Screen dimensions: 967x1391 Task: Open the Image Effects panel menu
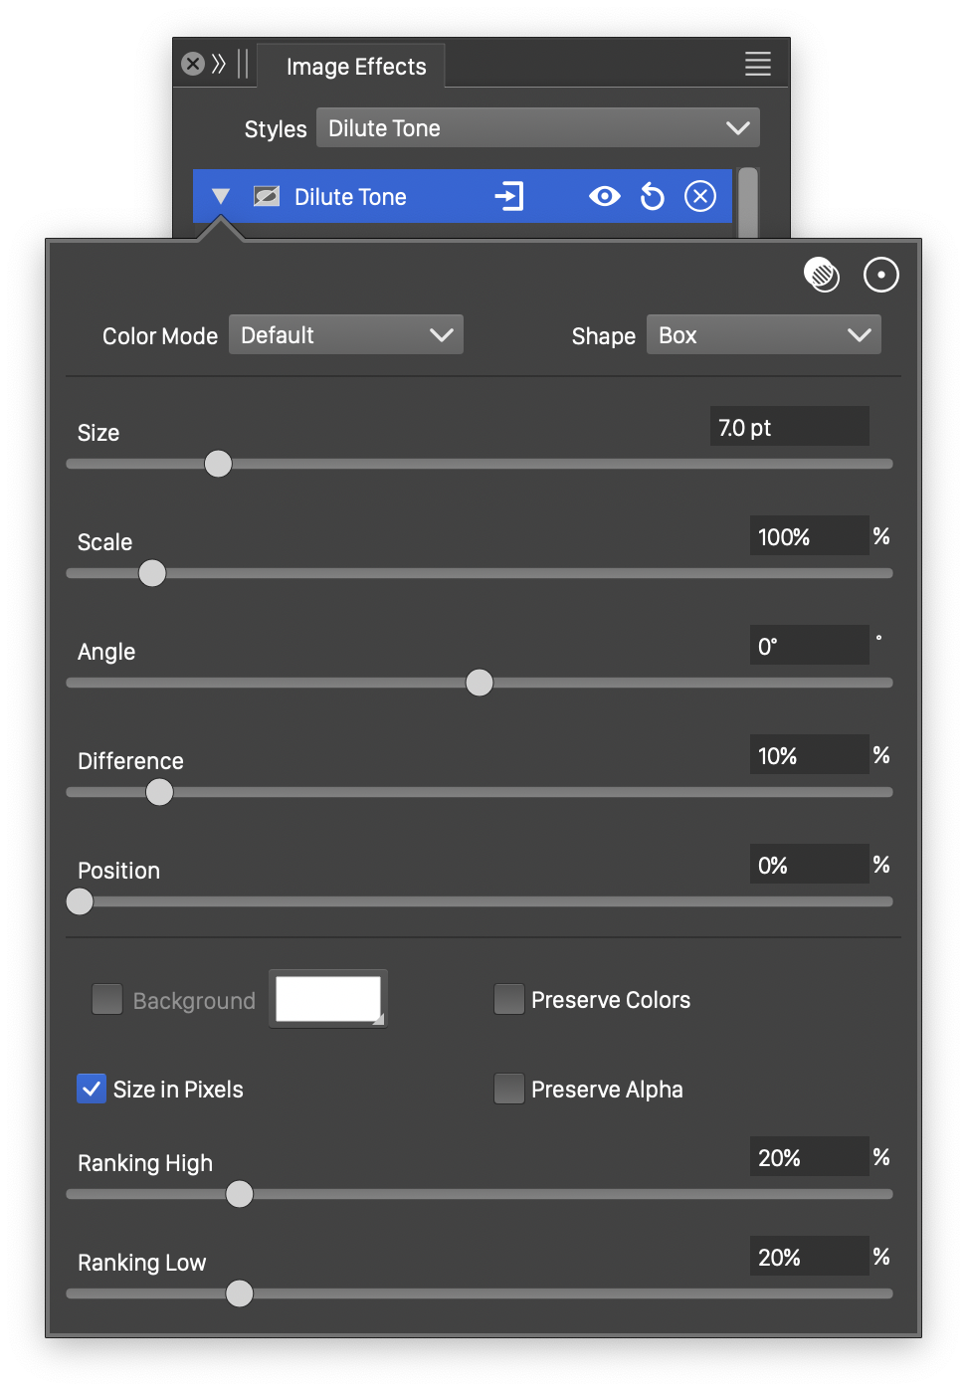click(x=757, y=64)
